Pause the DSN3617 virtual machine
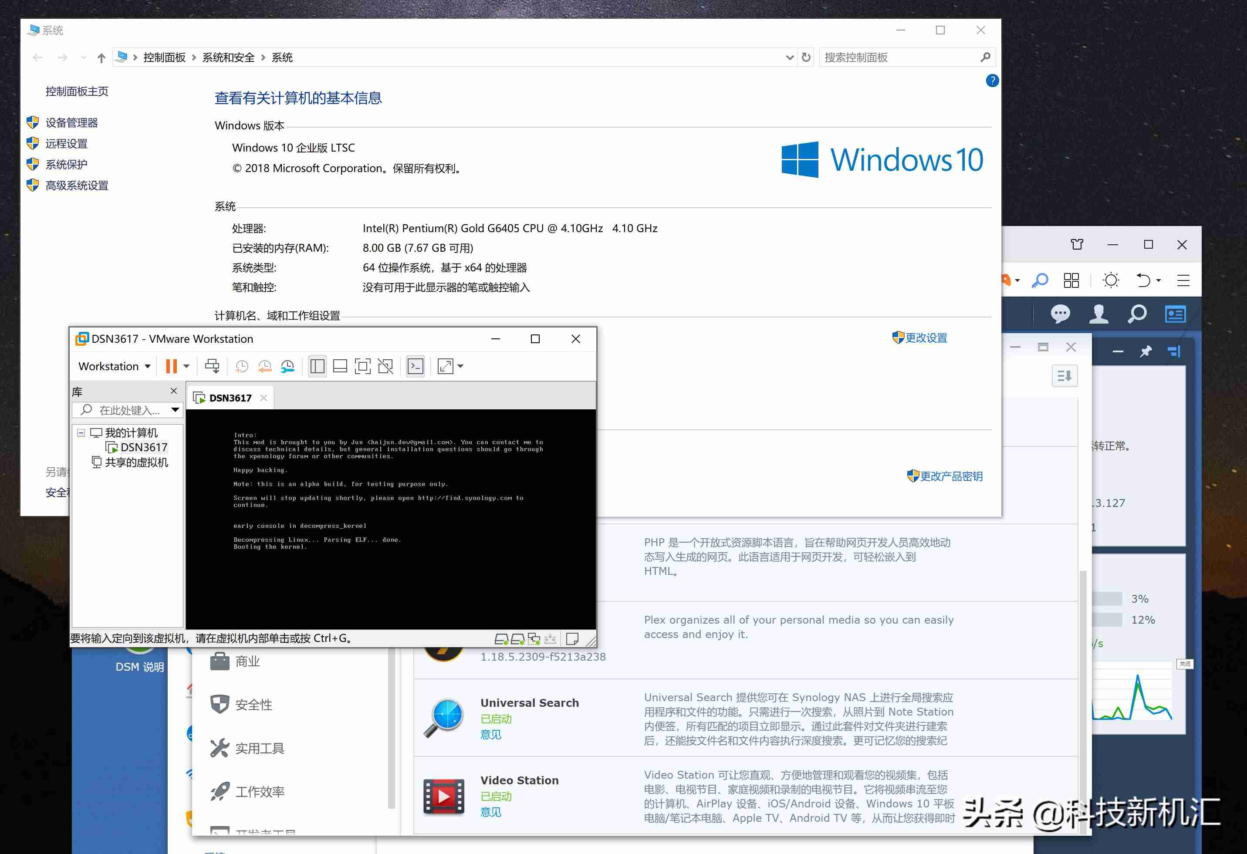The height and width of the screenshot is (854, 1247). coord(171,366)
